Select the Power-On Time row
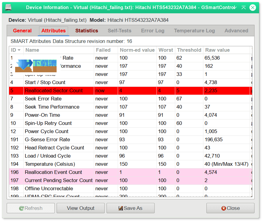This screenshot has height=222, width=263. click(x=130, y=115)
